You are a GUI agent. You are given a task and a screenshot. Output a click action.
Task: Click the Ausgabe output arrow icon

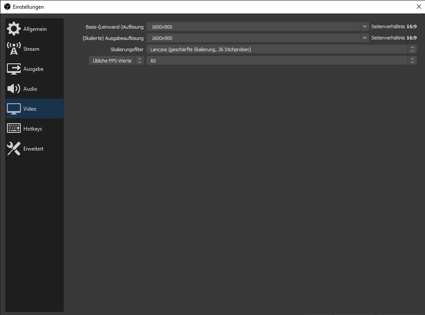point(14,69)
